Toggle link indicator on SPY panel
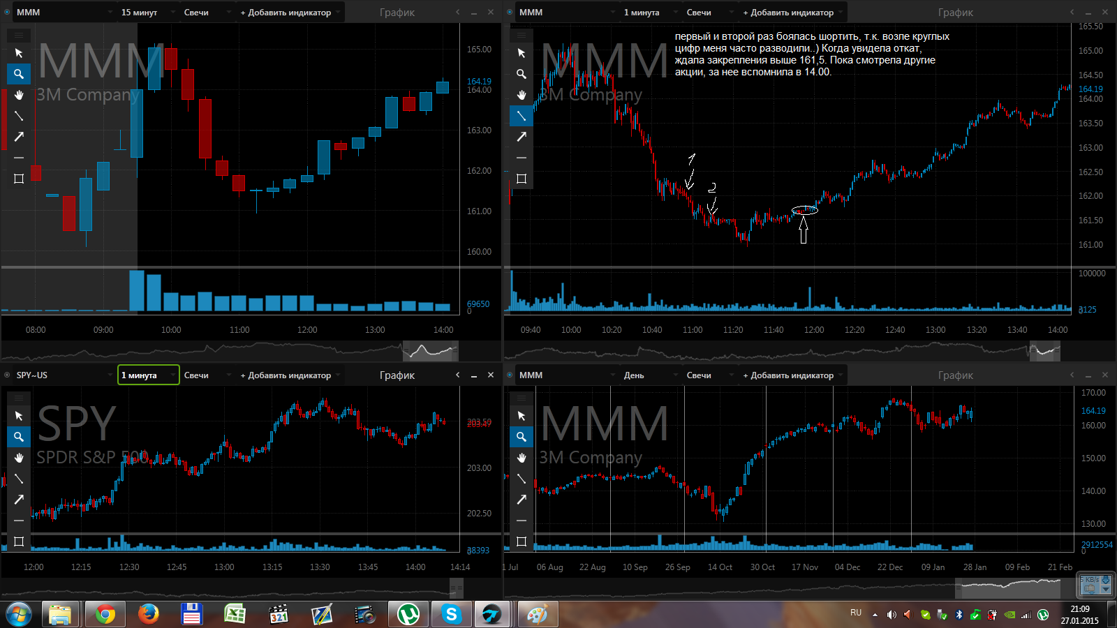 (6, 375)
